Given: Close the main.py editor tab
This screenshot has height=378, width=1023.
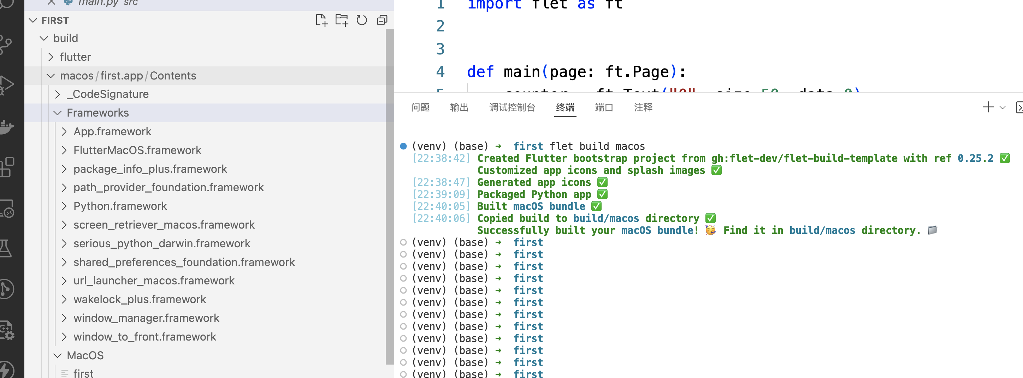Looking at the screenshot, I should coord(51,2).
